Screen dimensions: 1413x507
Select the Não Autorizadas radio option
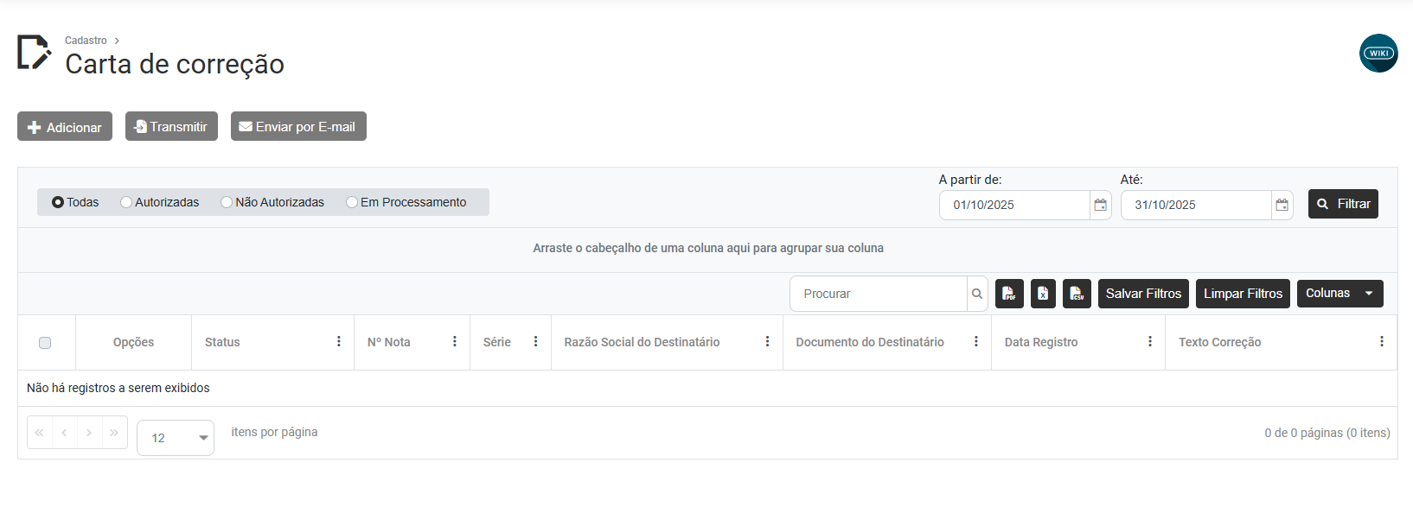click(x=227, y=202)
